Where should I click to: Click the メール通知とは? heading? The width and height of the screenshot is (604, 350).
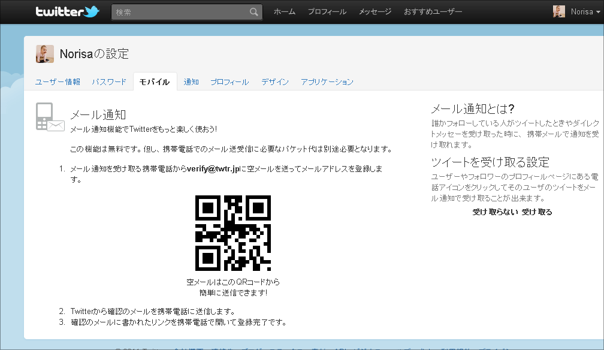pyautogui.click(x=472, y=108)
